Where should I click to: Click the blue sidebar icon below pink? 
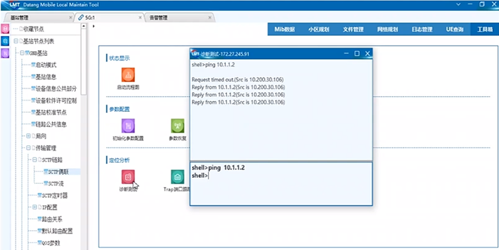click(x=5, y=41)
